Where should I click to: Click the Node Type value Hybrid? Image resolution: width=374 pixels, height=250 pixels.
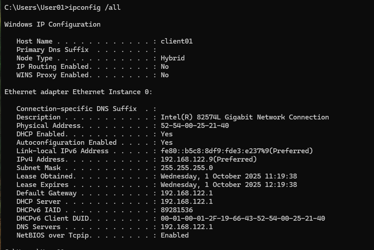172,58
